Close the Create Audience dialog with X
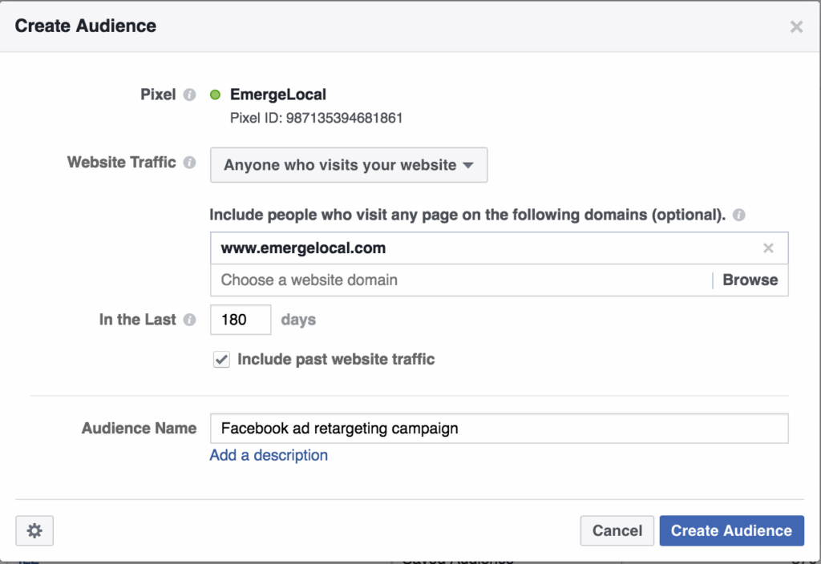Image resolution: width=821 pixels, height=564 pixels. [796, 26]
